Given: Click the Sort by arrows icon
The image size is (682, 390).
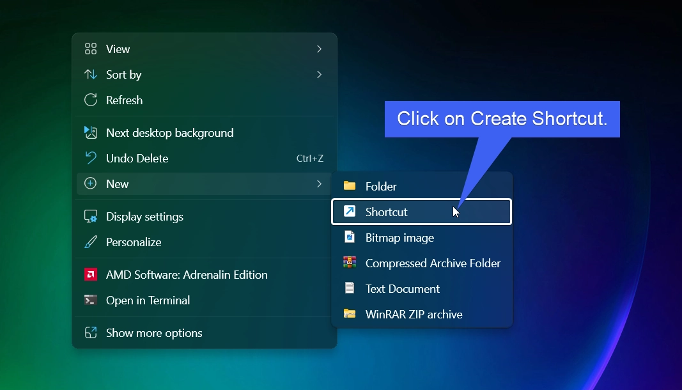Looking at the screenshot, I should coord(91,74).
